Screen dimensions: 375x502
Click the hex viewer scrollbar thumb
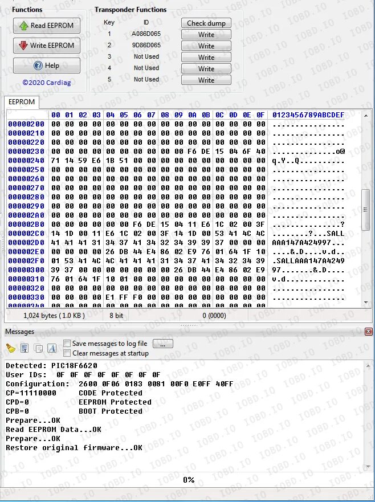[x=365, y=210]
